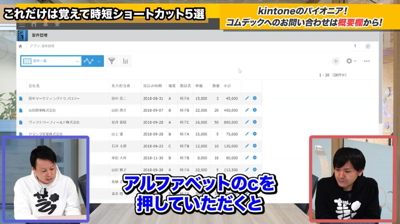This screenshot has width=400, height=224.
Task: Edit the ヴィクトリーフィールド株式会社 row
Action: click(x=247, y=122)
